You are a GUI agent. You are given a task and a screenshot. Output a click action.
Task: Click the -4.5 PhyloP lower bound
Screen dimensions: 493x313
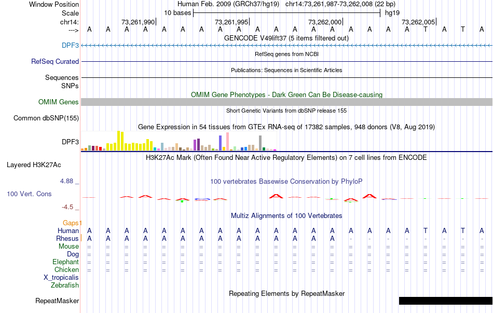point(67,207)
